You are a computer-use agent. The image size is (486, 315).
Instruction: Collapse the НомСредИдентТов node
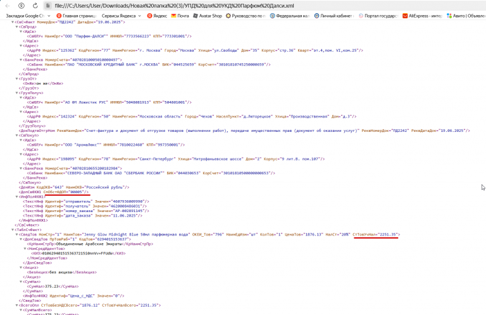(x=25, y=249)
